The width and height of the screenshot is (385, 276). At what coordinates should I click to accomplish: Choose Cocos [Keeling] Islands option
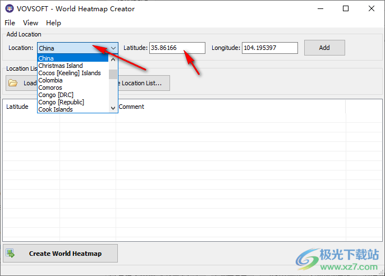[x=73, y=73]
